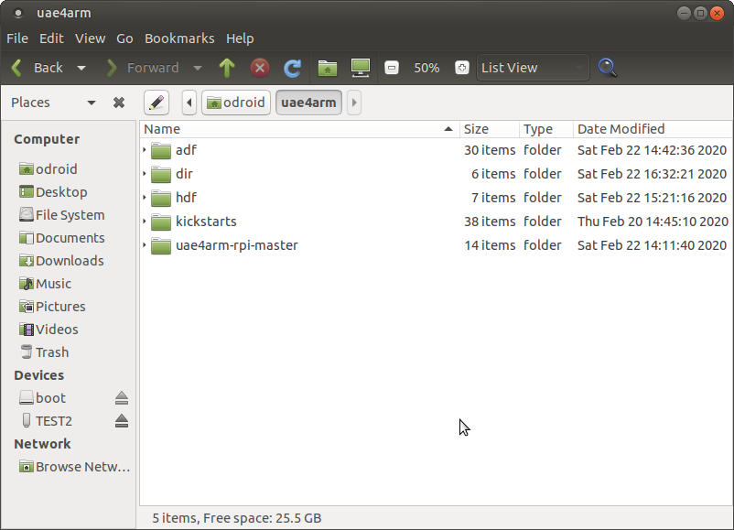
Task: Click the red Stop loading icon
Action: (x=260, y=68)
